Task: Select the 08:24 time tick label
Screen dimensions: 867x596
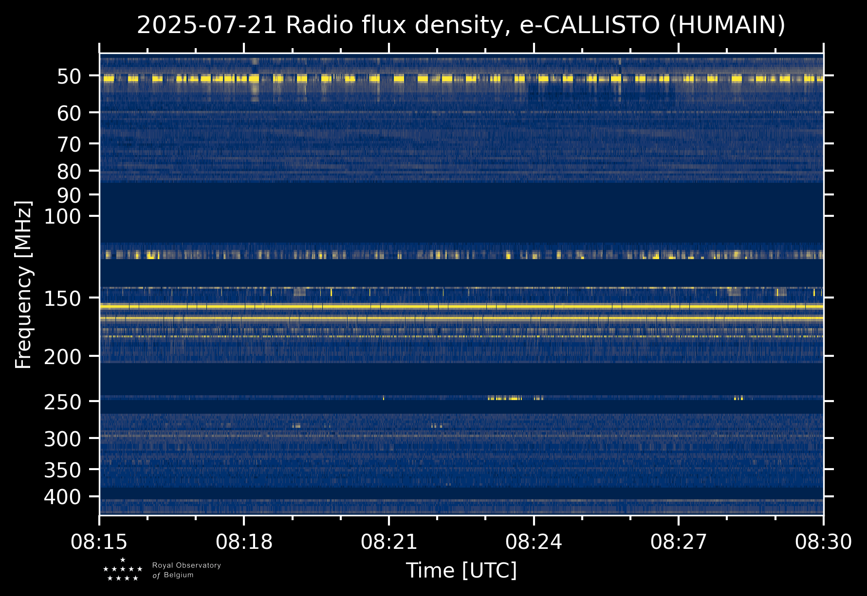Action: [x=534, y=542]
